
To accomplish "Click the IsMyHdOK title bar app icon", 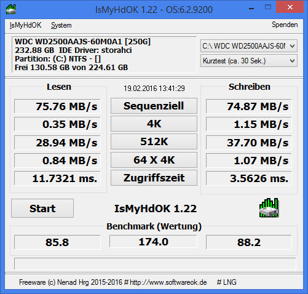I will coord(11,9).
